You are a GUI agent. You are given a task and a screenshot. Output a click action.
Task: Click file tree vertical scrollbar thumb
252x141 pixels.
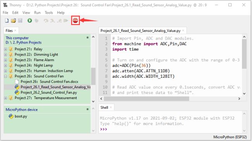[93, 76]
